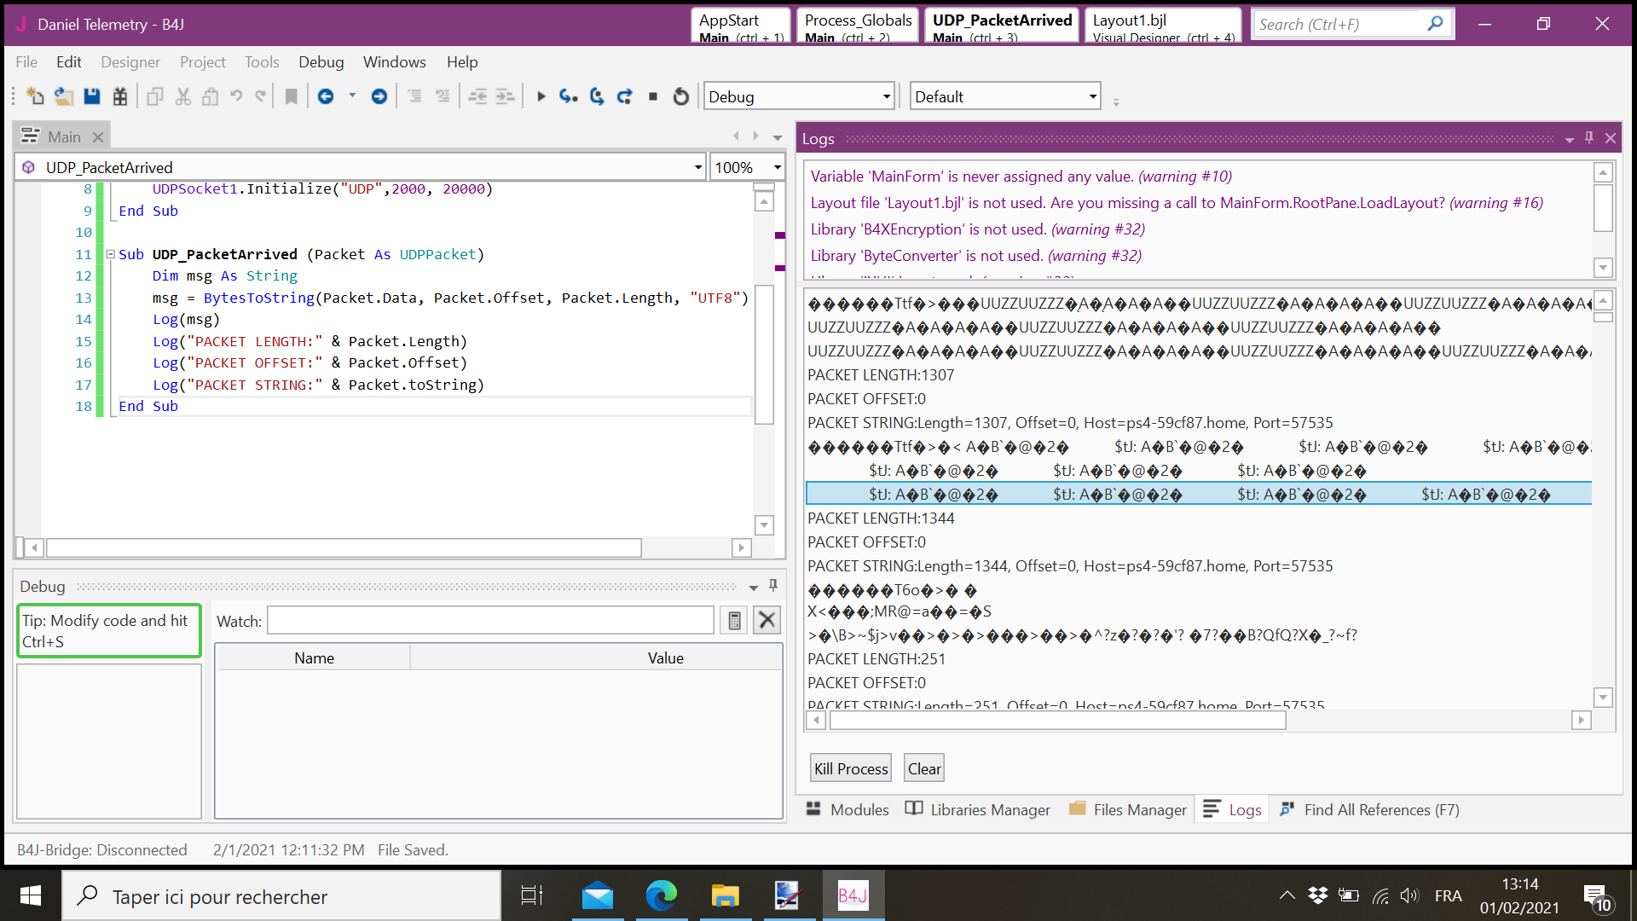Navigate forward with blue right arrow

coord(379,96)
